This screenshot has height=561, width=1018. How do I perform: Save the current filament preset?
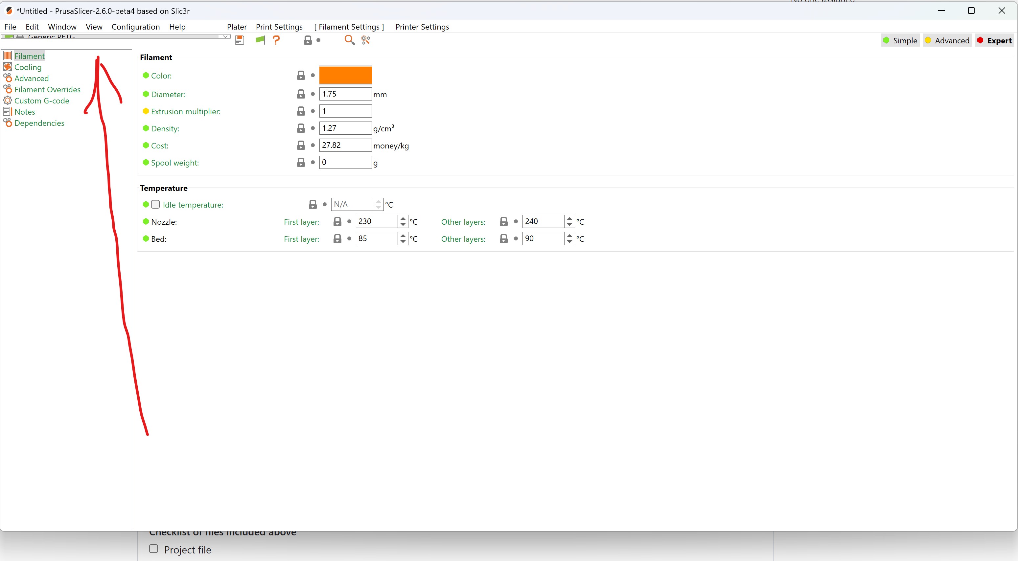click(240, 40)
